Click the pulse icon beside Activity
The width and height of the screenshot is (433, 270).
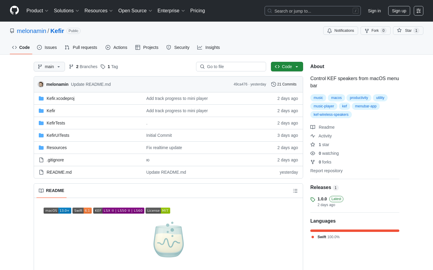313,136
